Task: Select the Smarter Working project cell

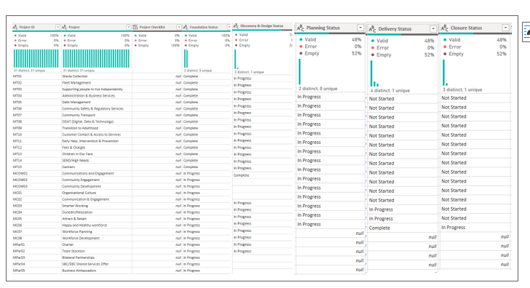Action: [97, 206]
